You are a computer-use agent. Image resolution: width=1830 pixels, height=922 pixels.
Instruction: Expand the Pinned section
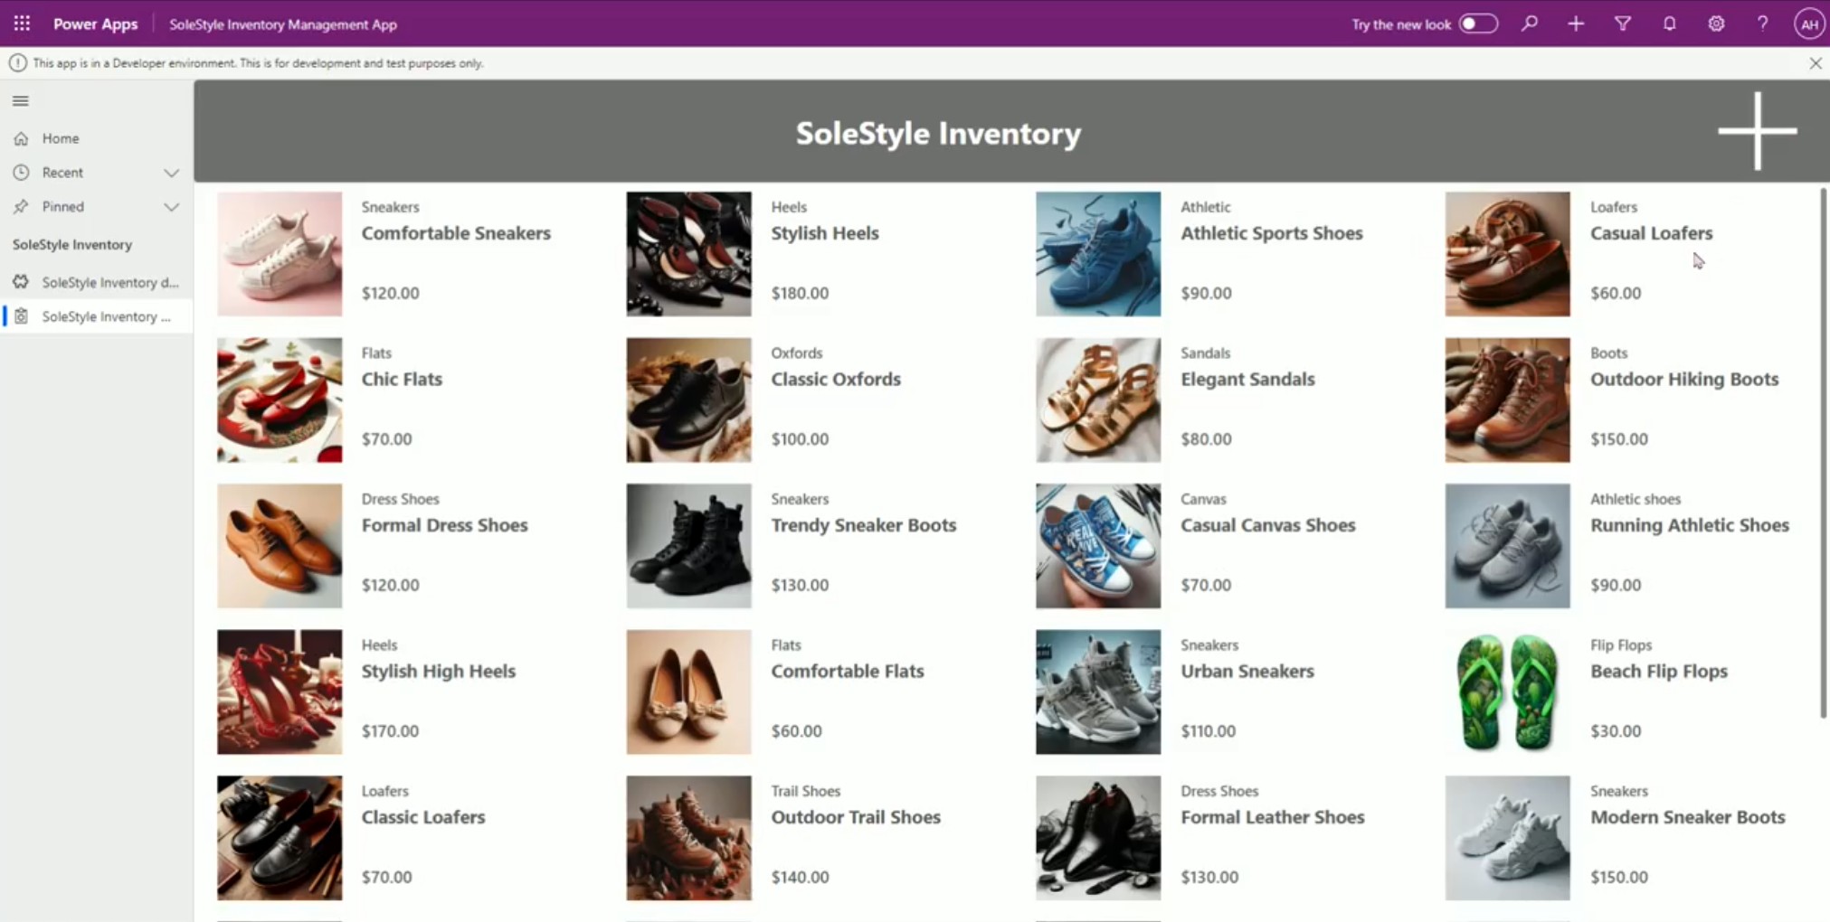171,206
